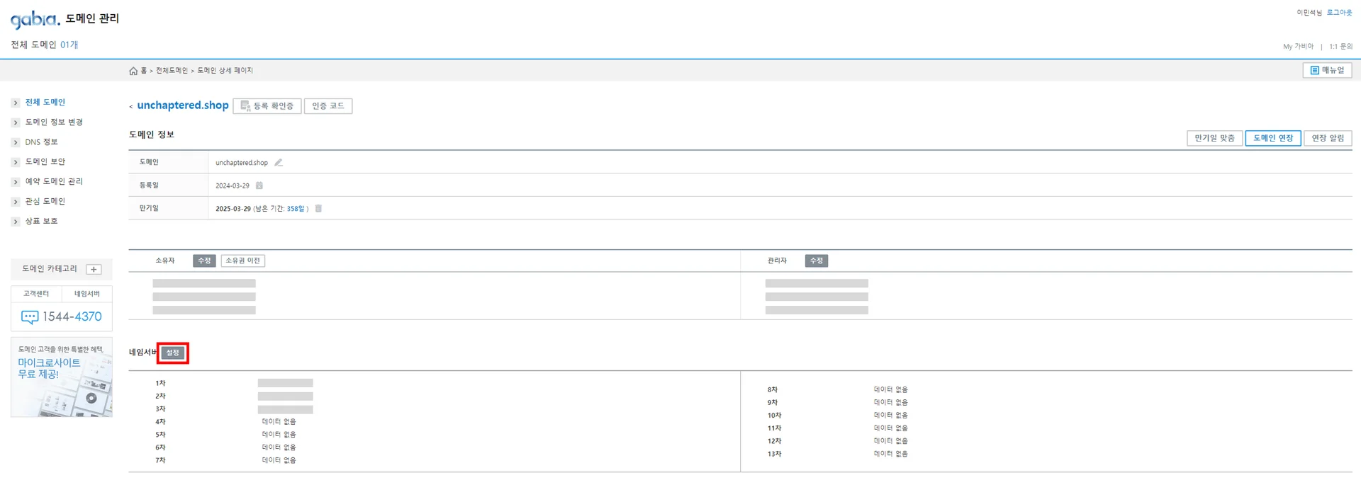
Task: Click the gabia logo
Action: click(x=35, y=19)
